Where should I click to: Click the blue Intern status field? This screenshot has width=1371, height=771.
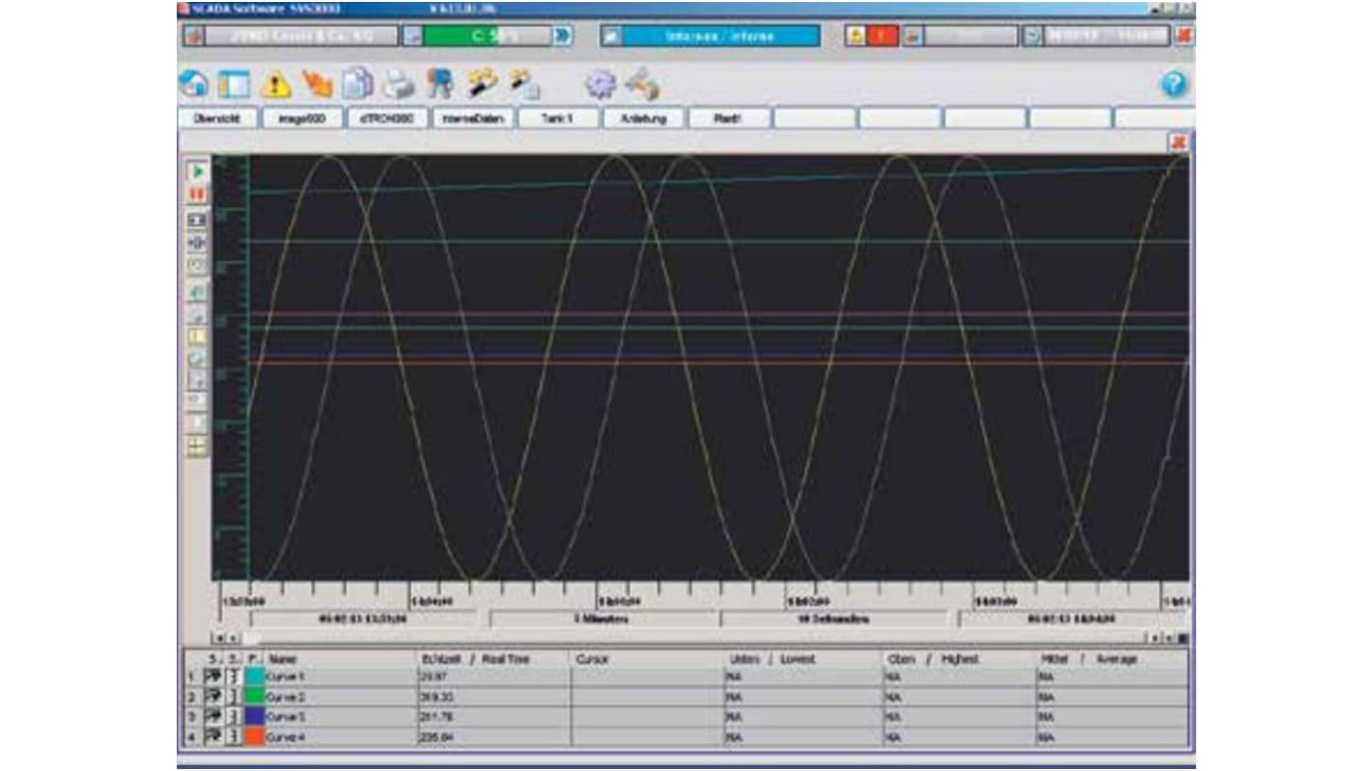pyautogui.click(x=720, y=36)
